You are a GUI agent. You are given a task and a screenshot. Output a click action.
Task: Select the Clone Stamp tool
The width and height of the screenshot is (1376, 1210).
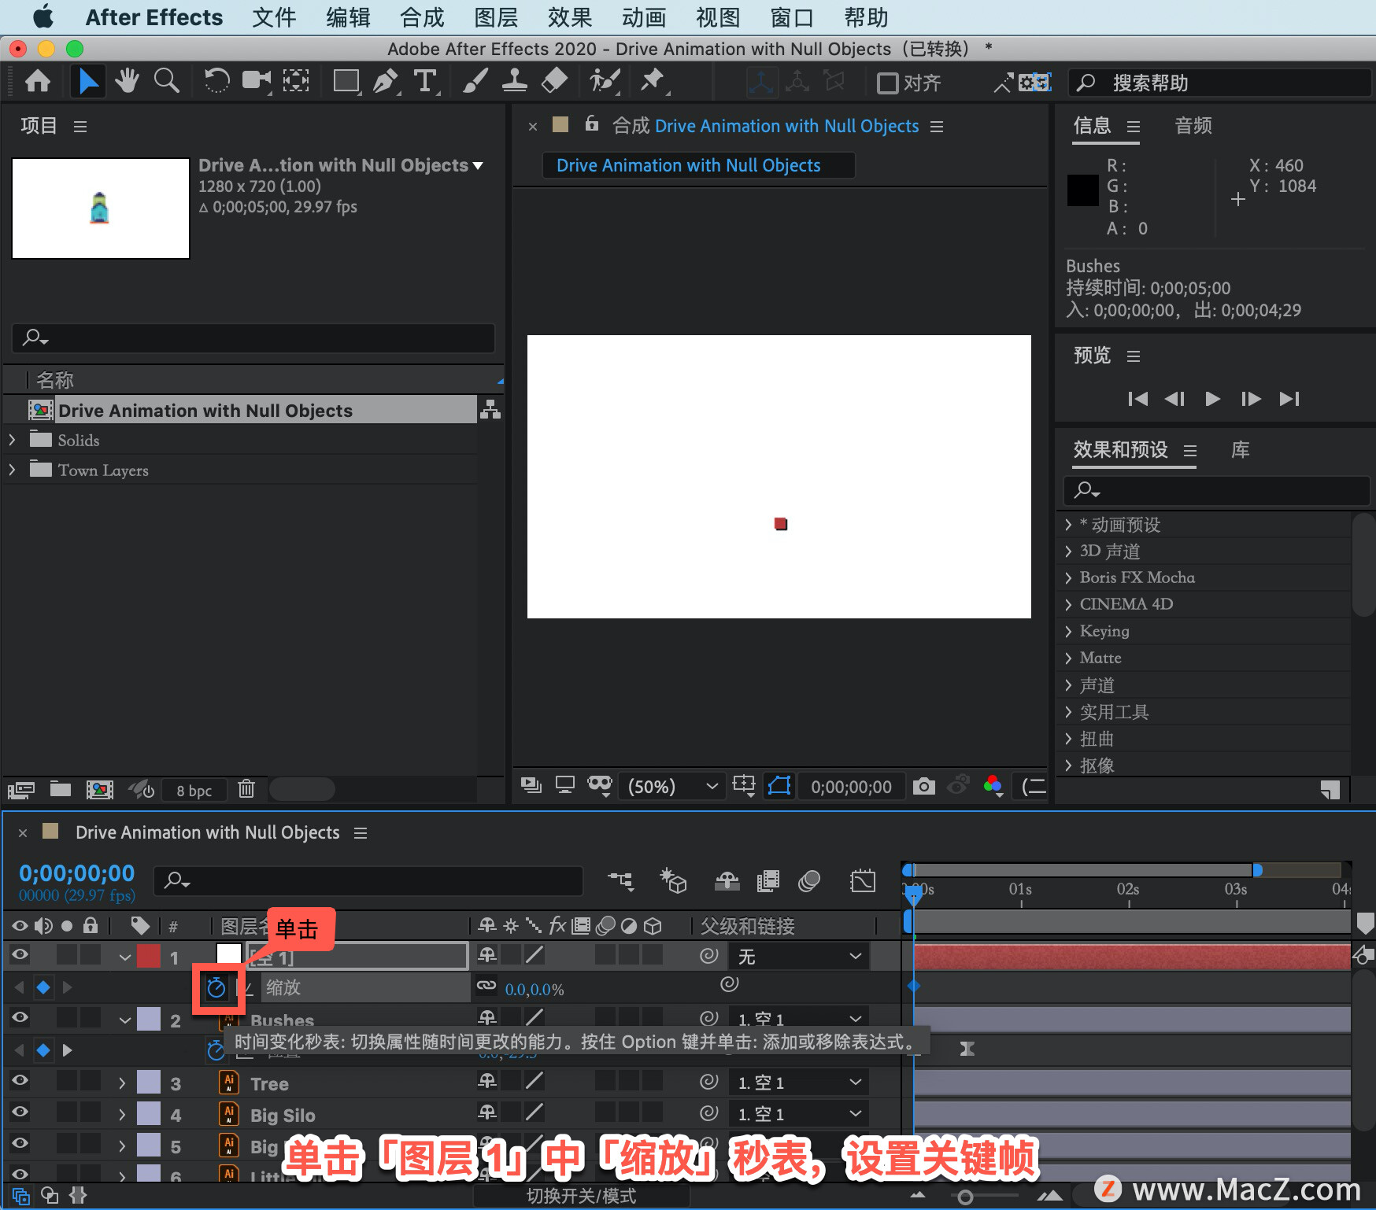click(x=515, y=81)
